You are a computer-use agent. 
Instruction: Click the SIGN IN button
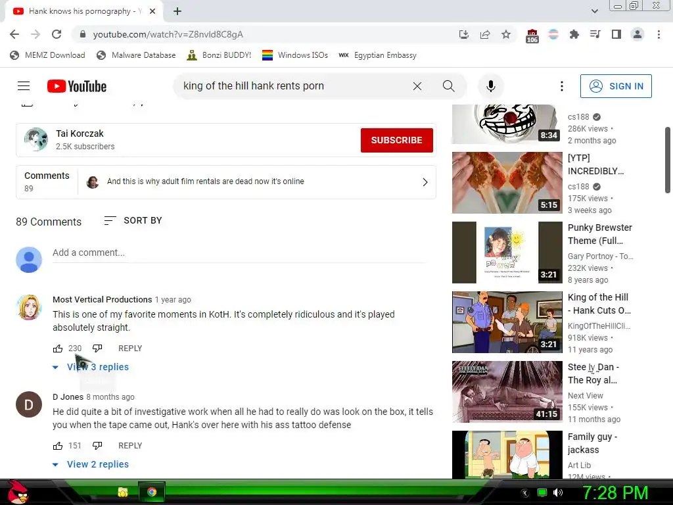pyautogui.click(x=616, y=86)
